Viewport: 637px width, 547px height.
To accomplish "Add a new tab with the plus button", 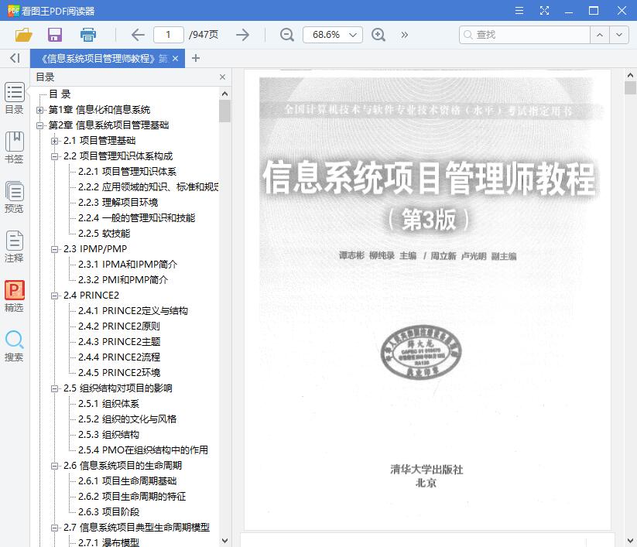I will (196, 58).
